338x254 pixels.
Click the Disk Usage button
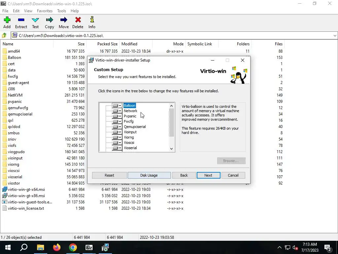click(149, 175)
